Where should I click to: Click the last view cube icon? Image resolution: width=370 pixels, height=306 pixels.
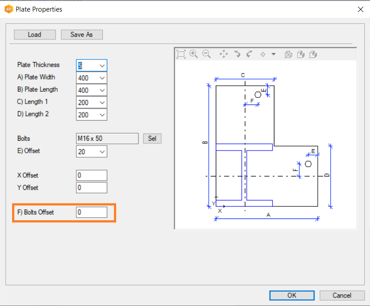click(313, 54)
